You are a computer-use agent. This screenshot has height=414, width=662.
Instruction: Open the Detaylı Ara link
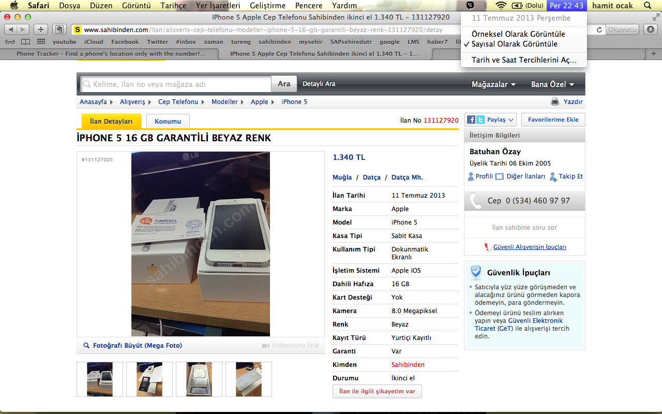319,84
